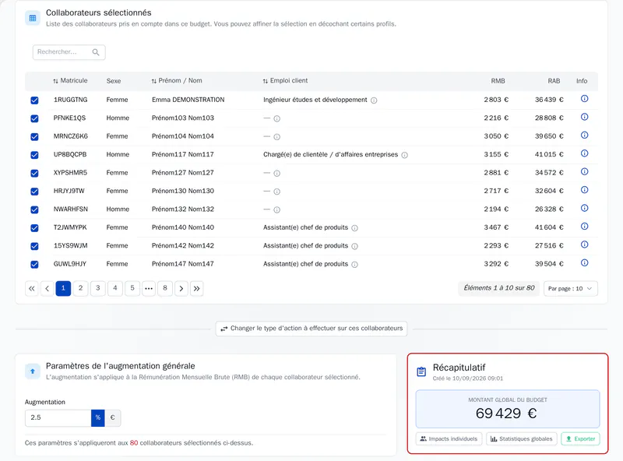Go to page 5
Screen dimensions: 623x461
tap(132, 289)
